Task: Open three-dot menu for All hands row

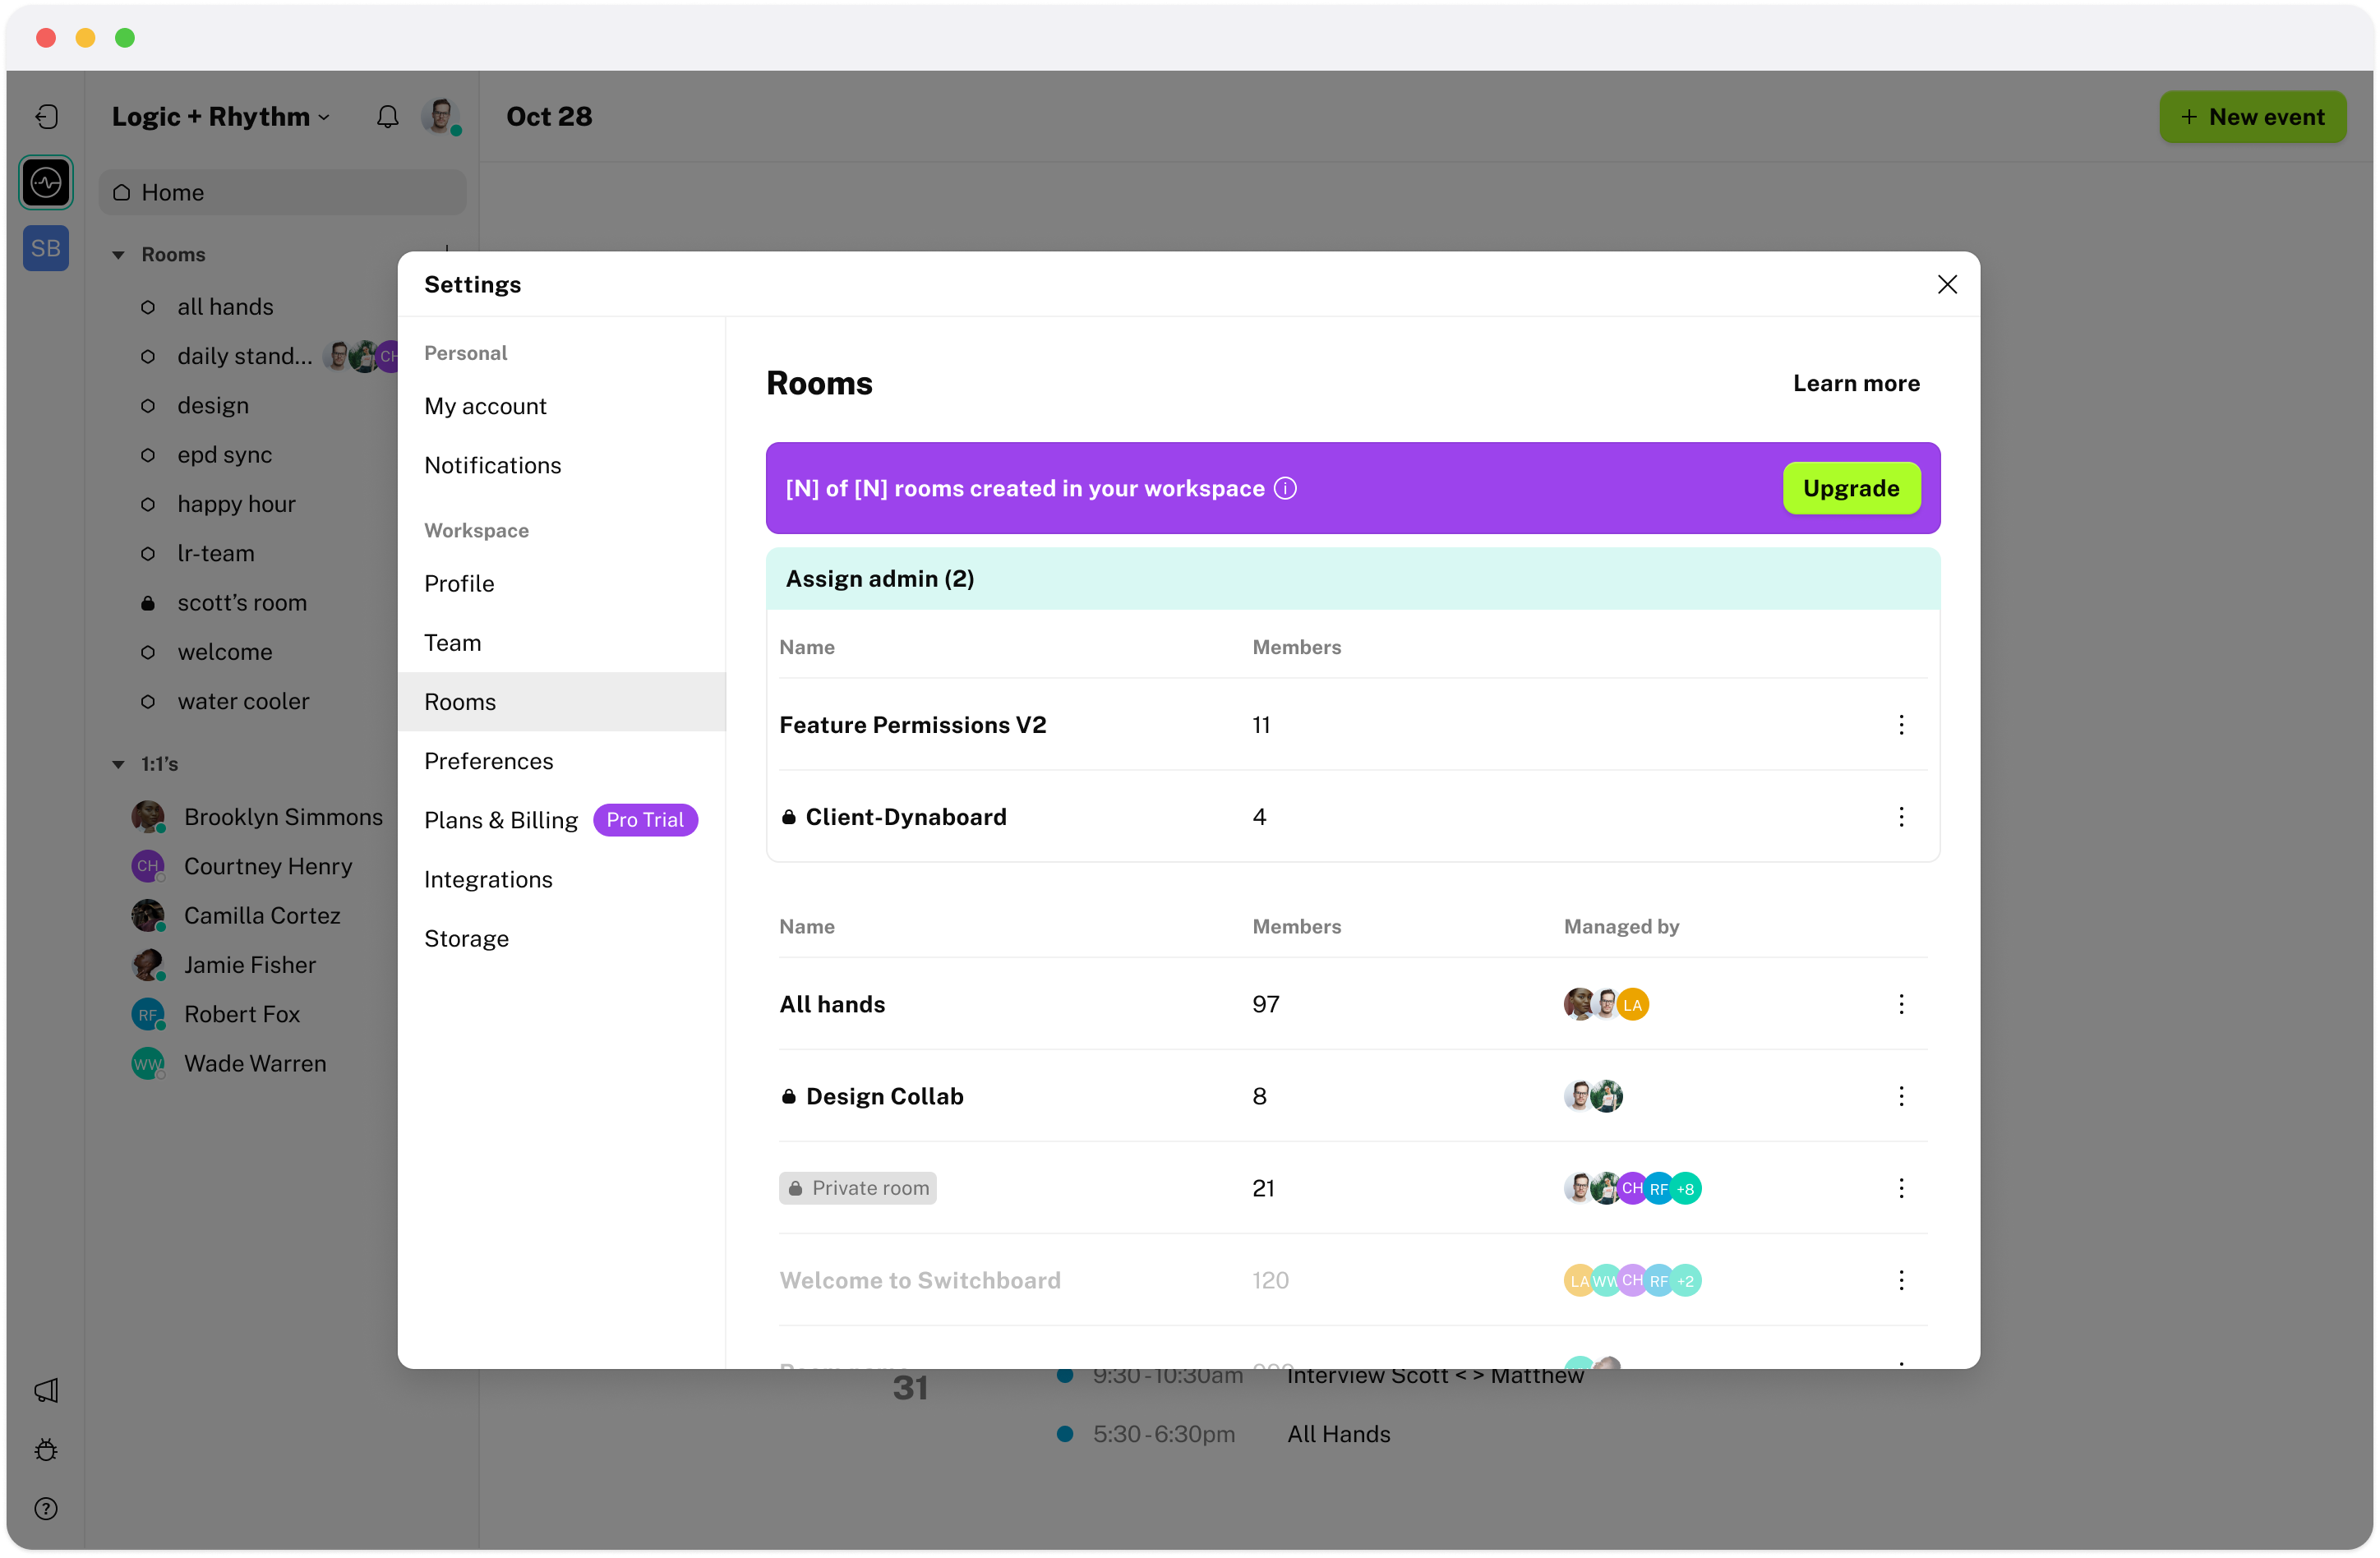Action: pos(1901,1004)
